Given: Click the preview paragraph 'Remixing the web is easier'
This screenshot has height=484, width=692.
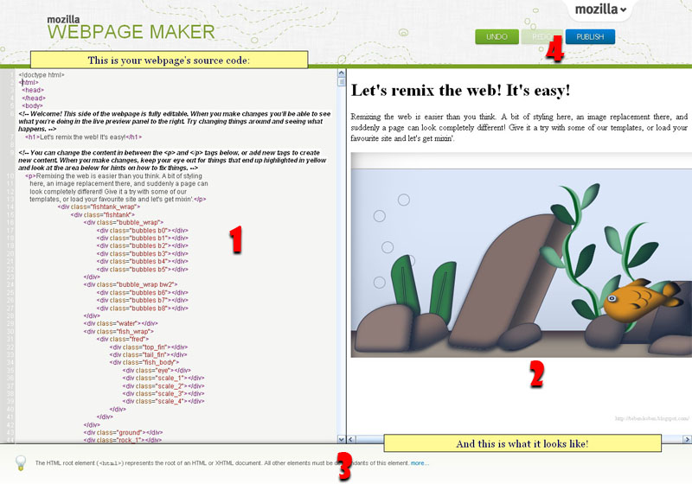Looking at the screenshot, I should click(519, 127).
